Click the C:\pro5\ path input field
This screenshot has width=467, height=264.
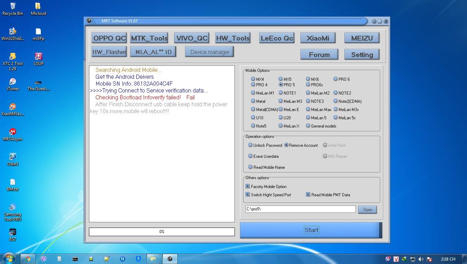300,209
